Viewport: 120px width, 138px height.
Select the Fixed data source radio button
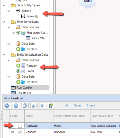(x=18, y=71)
